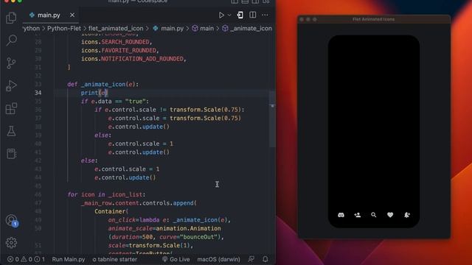Click tabnine starter status item
The width and height of the screenshot is (472, 265).
pyautogui.click(x=115, y=259)
